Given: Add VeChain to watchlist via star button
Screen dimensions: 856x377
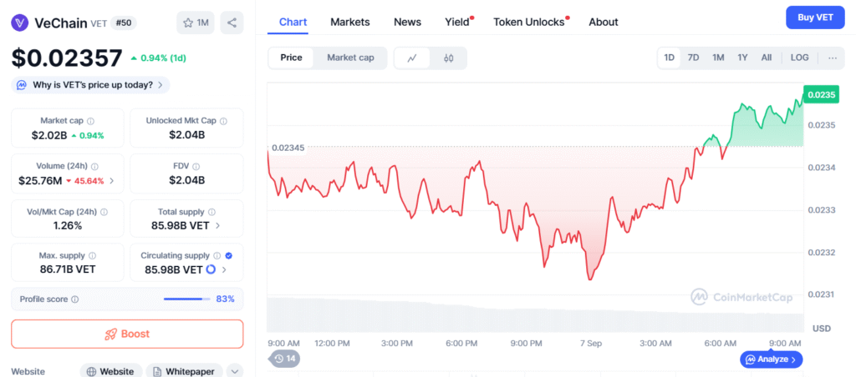Looking at the screenshot, I should click(x=196, y=23).
